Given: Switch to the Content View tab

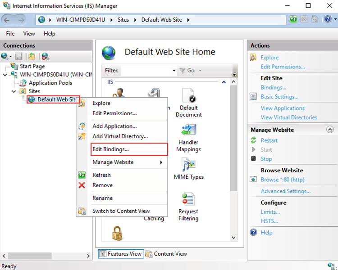Looking at the screenshot, I should pyautogui.click(x=166, y=254).
